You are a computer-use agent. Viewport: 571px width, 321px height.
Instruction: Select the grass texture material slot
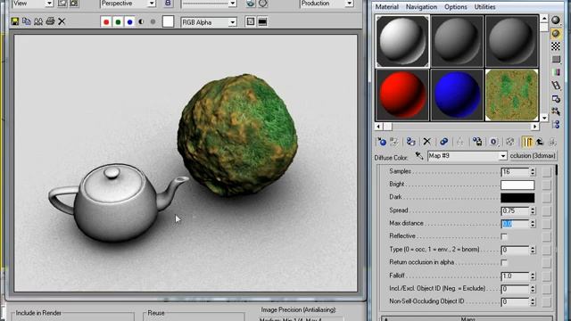(511, 95)
